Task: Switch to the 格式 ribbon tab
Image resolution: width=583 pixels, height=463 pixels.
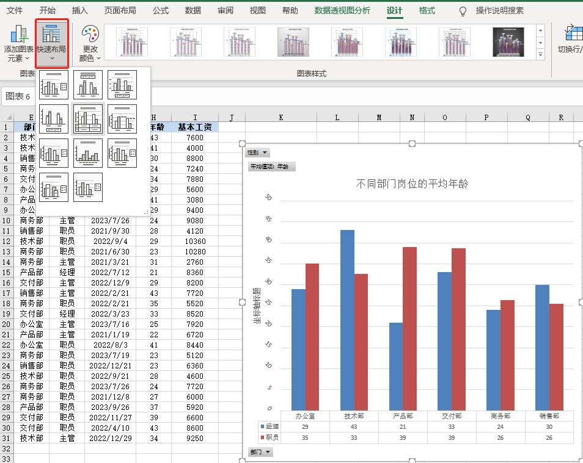Action: click(x=427, y=11)
